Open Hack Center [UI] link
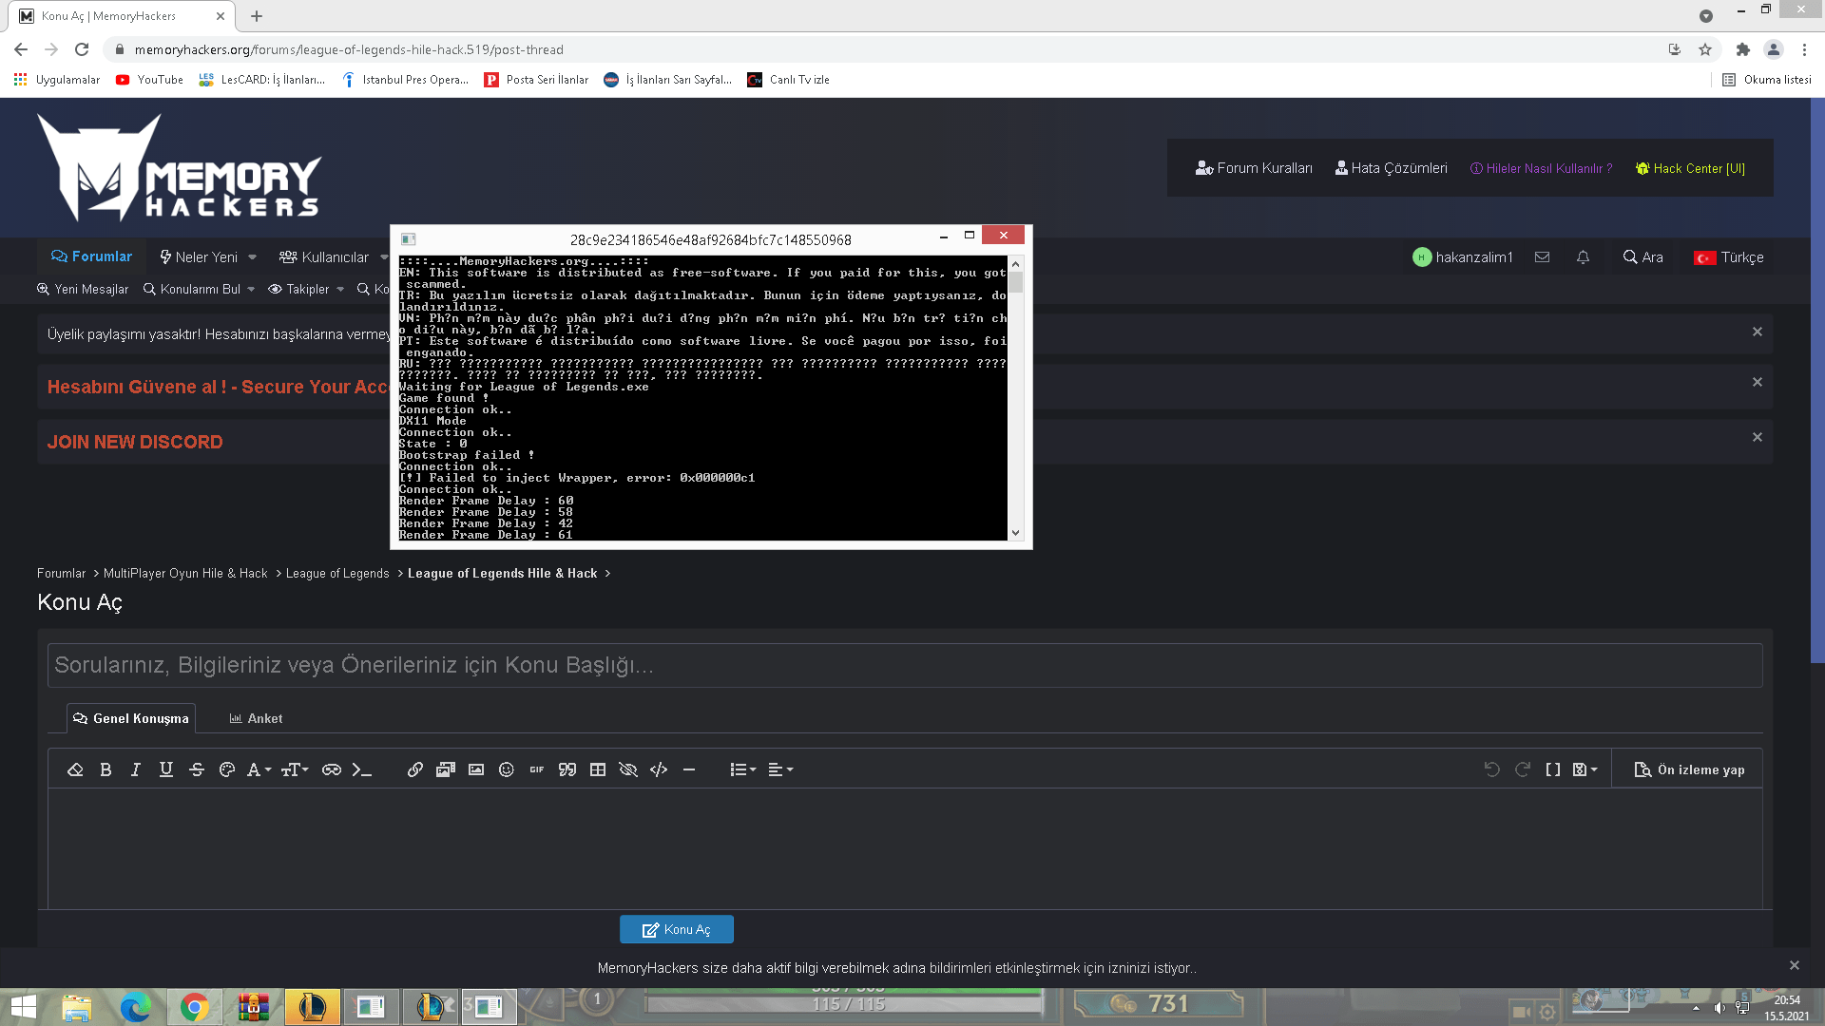The width and height of the screenshot is (1825, 1026). 1690,168
